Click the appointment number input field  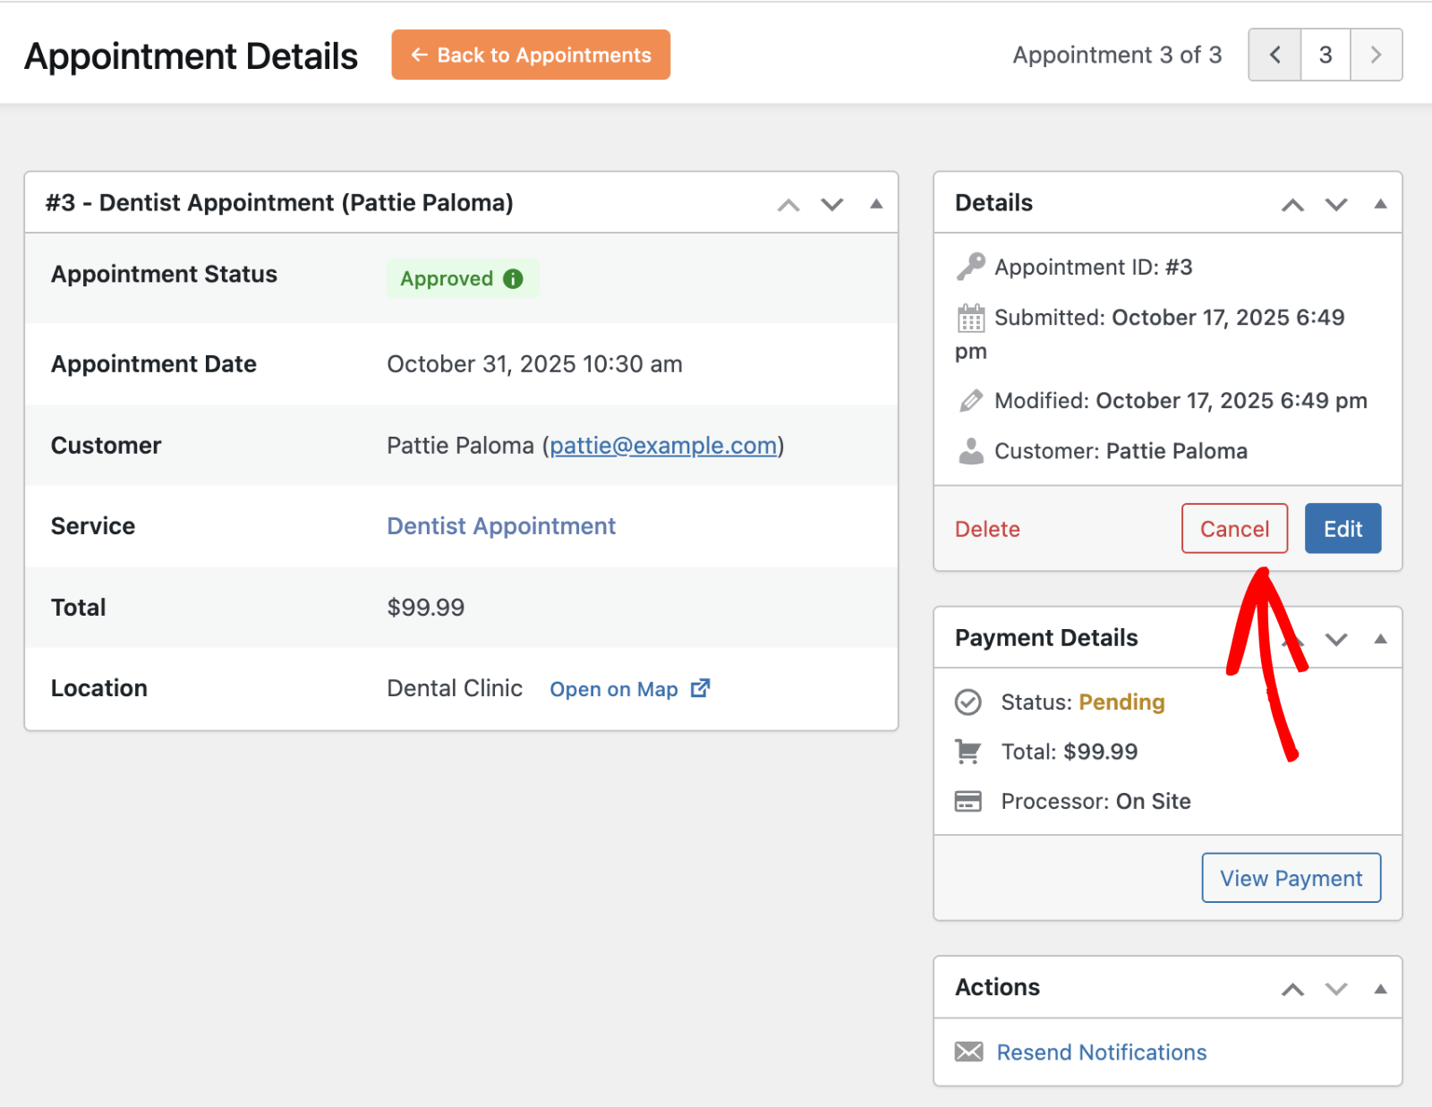point(1325,55)
